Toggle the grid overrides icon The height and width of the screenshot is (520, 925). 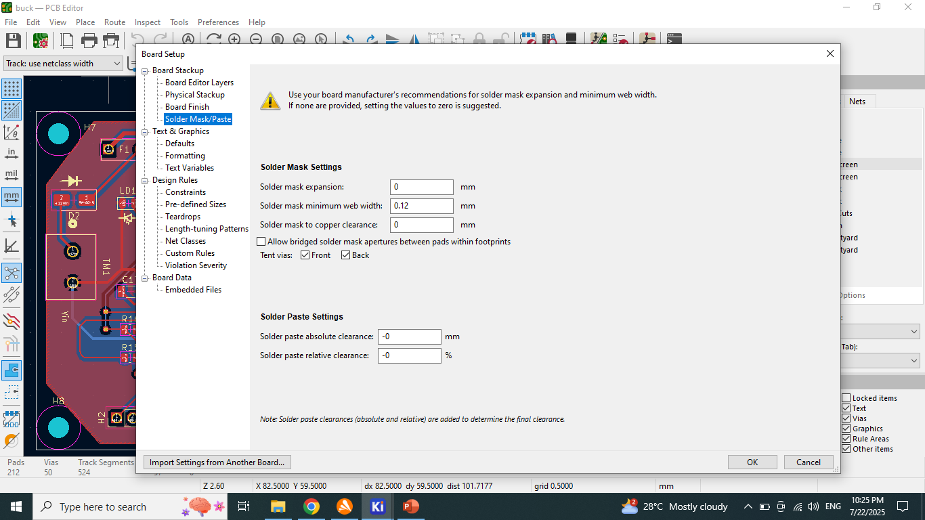[12, 110]
